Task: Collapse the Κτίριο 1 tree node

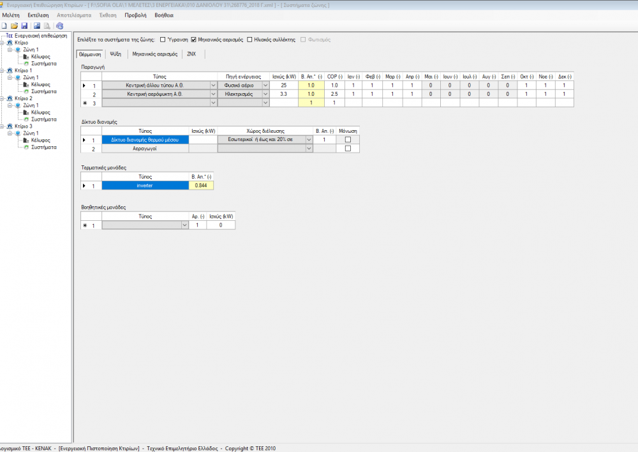Action: (3, 70)
